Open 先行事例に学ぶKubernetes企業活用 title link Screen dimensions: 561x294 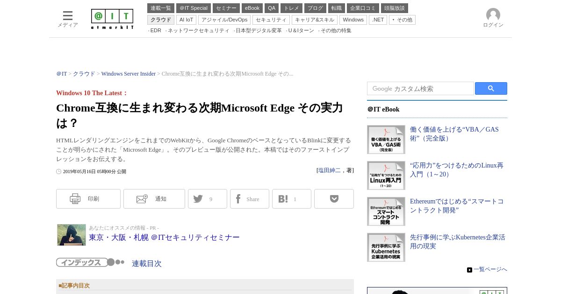click(458, 242)
